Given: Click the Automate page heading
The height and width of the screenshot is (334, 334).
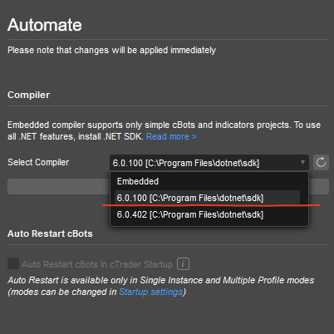Looking at the screenshot, I should (x=45, y=25).
